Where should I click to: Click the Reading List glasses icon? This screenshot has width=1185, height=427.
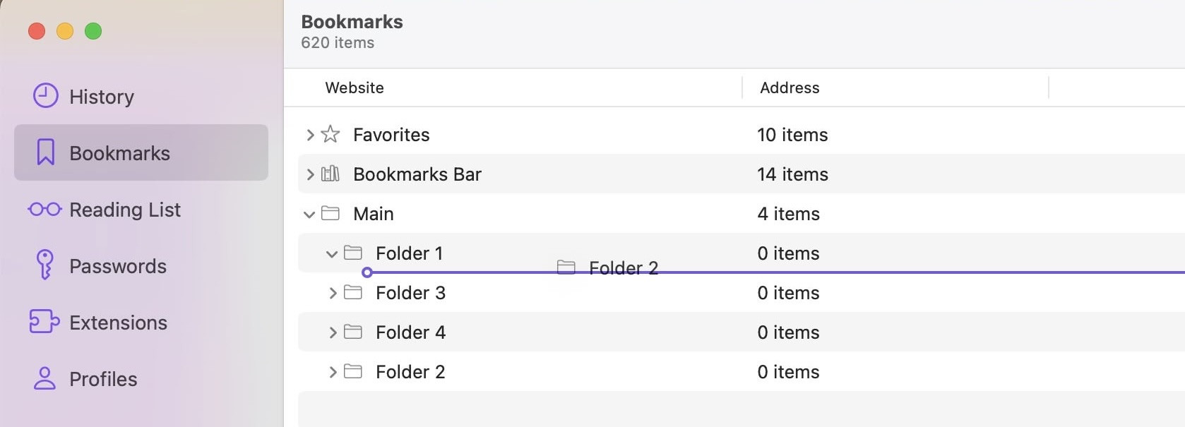pos(45,210)
